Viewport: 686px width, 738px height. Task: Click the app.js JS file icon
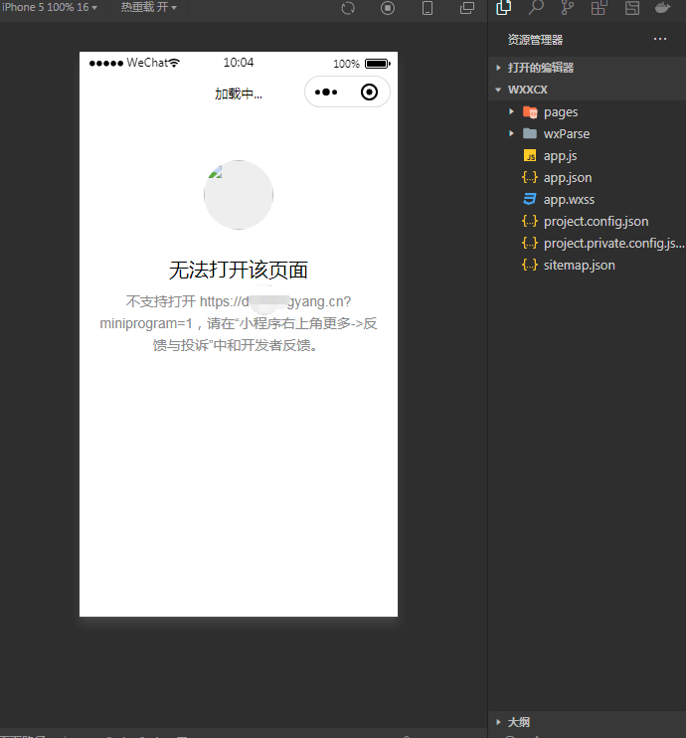[x=530, y=156]
